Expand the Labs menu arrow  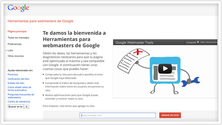[x=6, y=50]
